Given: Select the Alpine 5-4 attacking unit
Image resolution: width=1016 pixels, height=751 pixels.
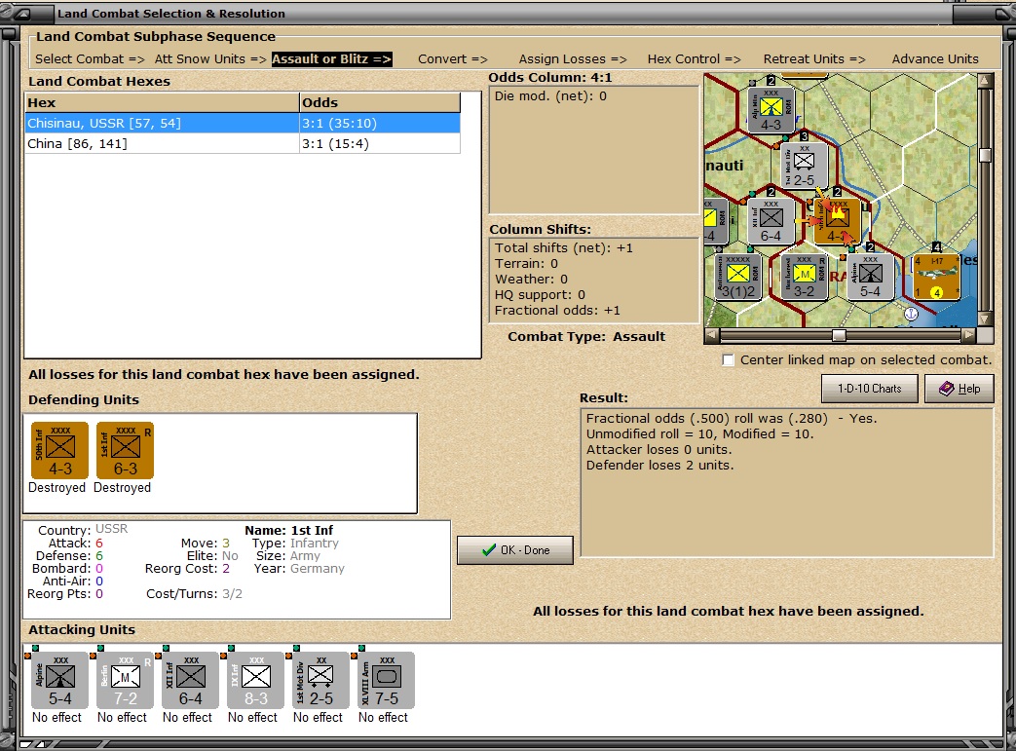Looking at the screenshot, I should point(59,680).
